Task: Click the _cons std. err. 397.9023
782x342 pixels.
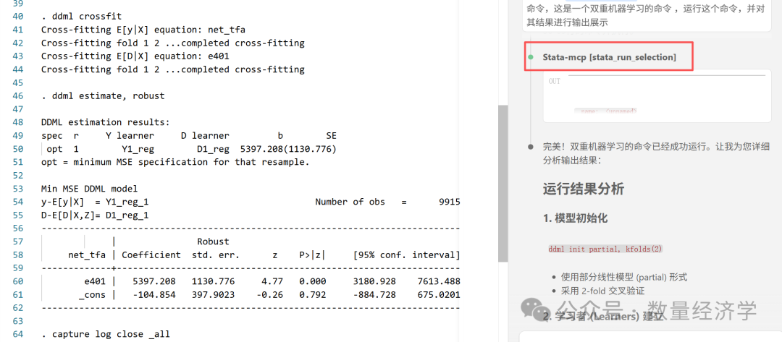Action: (213, 295)
